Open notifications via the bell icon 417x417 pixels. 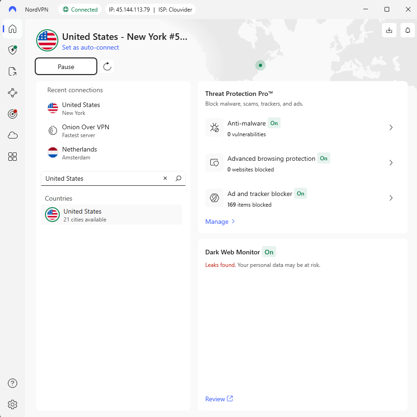click(x=407, y=30)
